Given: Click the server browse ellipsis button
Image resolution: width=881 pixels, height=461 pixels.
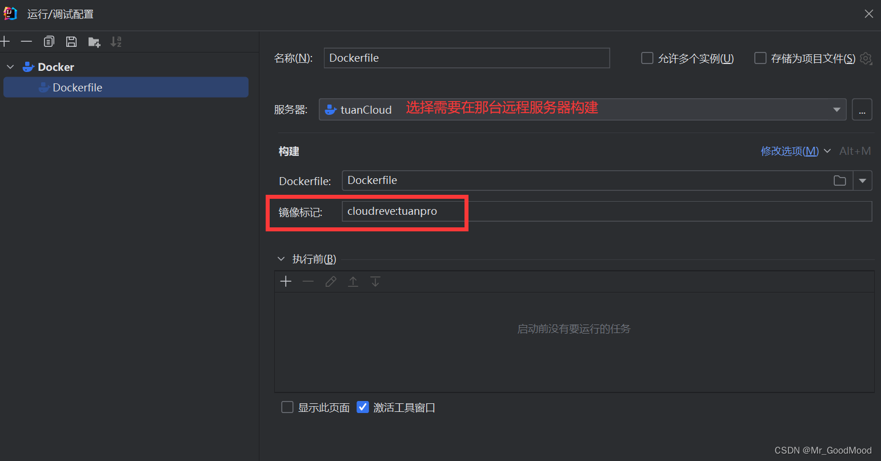Looking at the screenshot, I should tap(862, 109).
